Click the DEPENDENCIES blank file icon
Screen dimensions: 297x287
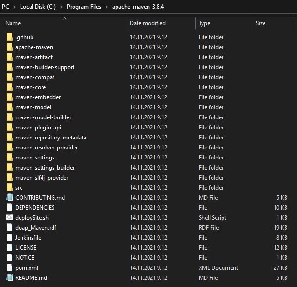tap(10, 207)
